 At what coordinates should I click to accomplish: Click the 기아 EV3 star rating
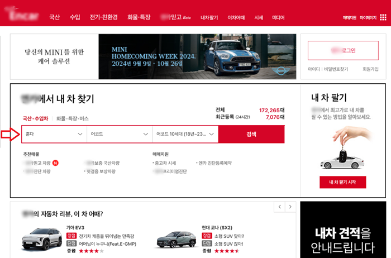[x=91, y=251]
